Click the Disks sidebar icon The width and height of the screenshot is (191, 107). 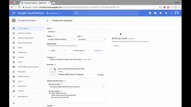point(14,48)
